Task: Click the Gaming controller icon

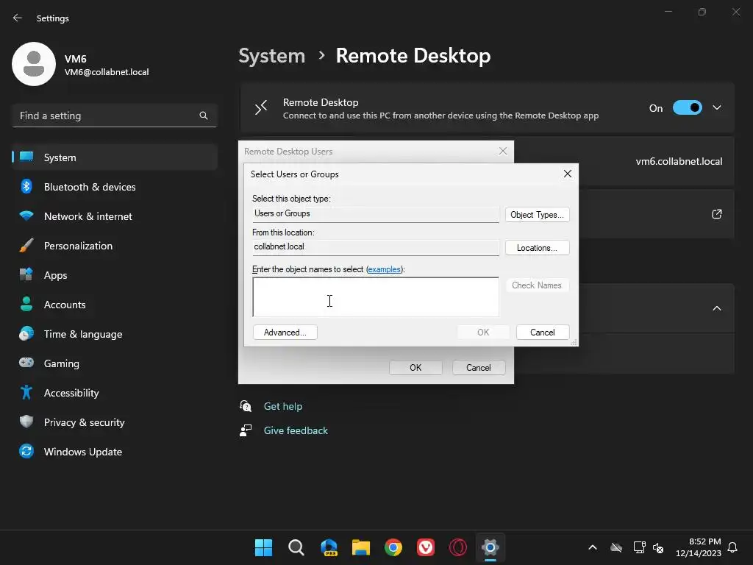Action: point(26,363)
